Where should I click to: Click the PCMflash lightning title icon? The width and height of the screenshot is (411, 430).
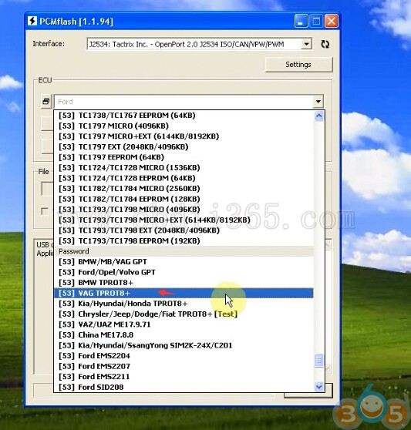coord(32,21)
